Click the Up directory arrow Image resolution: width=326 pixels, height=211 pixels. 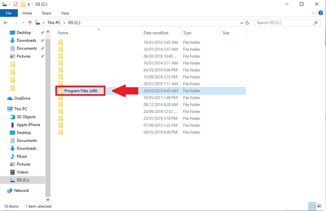tap(30, 23)
